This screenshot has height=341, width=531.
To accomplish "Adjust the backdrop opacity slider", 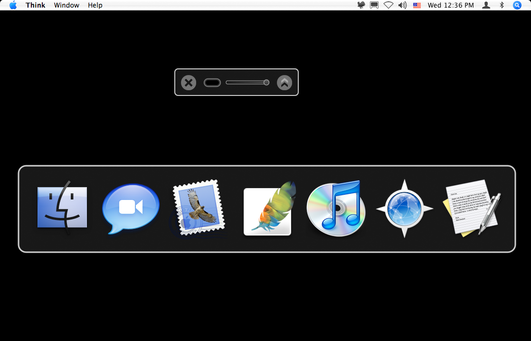I will pyautogui.click(x=247, y=82).
